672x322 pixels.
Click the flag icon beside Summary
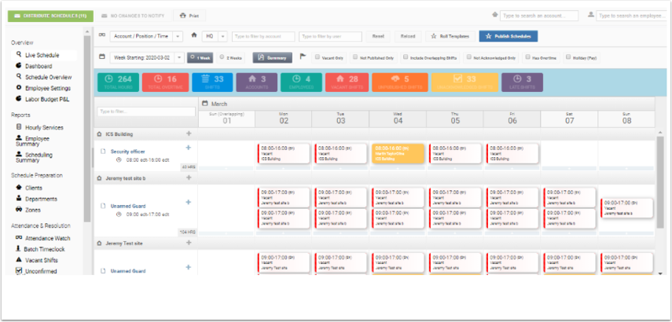pyautogui.click(x=303, y=57)
